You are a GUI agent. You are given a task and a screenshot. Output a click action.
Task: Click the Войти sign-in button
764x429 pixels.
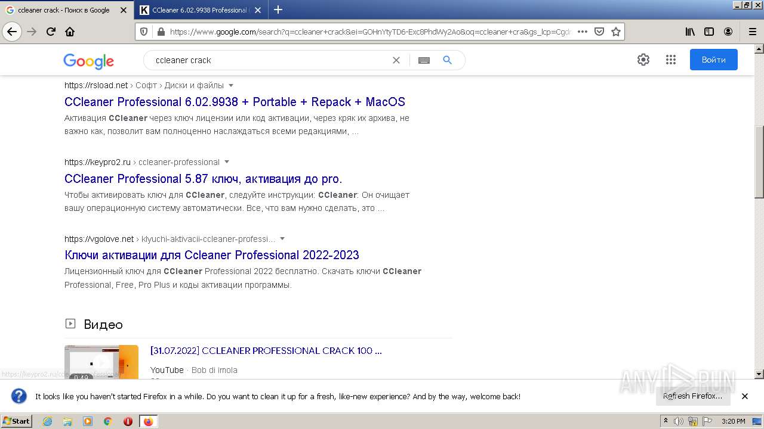click(x=713, y=60)
